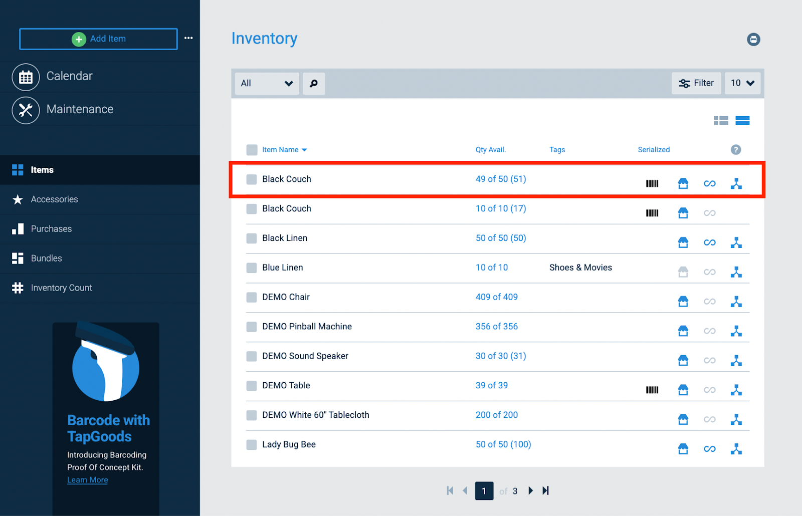The width and height of the screenshot is (802, 516).
Task: Click the Add Item button
Action: [98, 39]
